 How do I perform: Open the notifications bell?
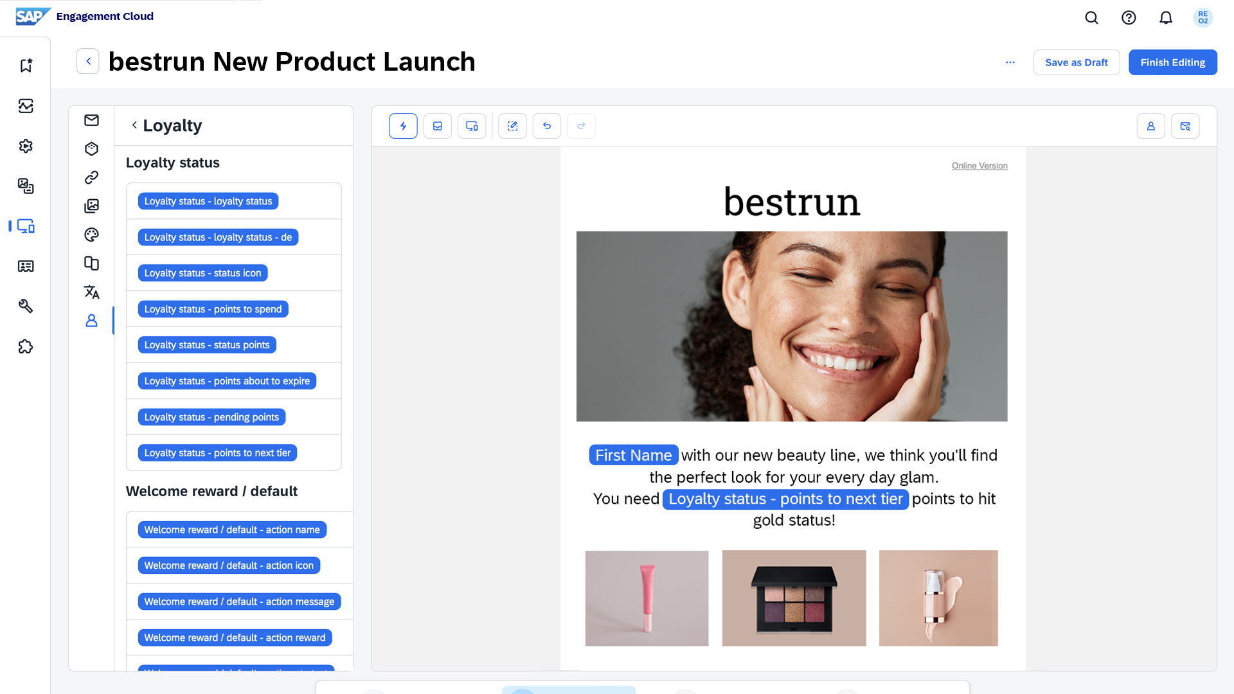pos(1166,17)
